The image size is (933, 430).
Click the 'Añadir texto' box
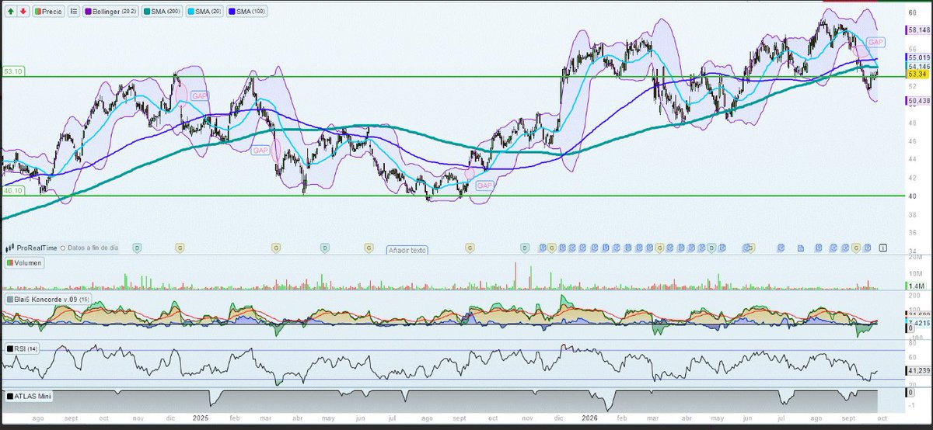click(407, 250)
